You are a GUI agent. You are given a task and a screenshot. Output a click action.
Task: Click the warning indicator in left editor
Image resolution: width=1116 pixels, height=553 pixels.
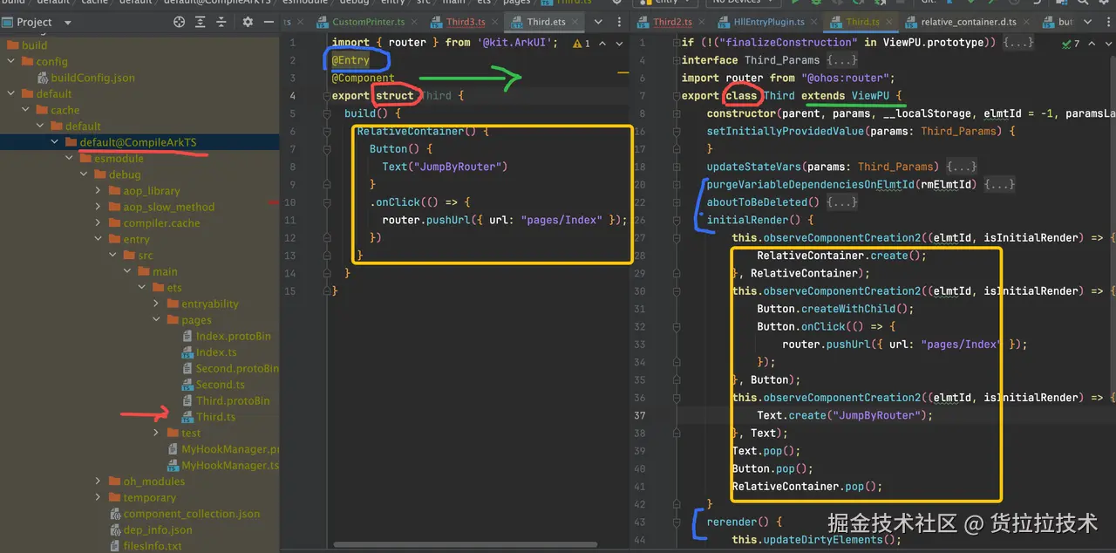point(582,43)
